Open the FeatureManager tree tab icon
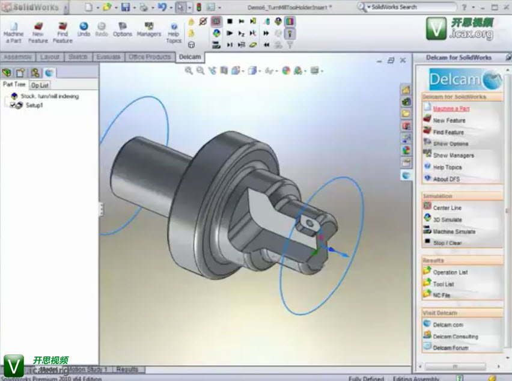The height and width of the screenshot is (381, 512). point(7,73)
